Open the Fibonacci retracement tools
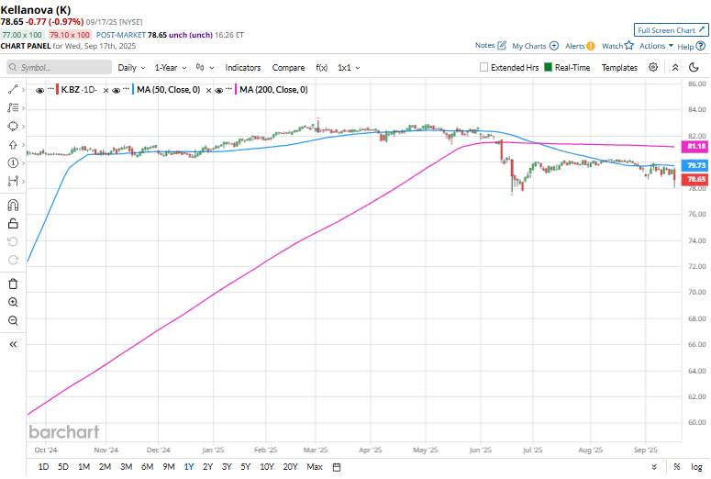 [x=13, y=108]
